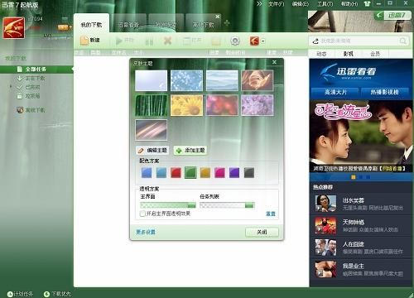Open the 编辑(E) menu
Viewport: 414px width, 298px height.
[301, 4]
